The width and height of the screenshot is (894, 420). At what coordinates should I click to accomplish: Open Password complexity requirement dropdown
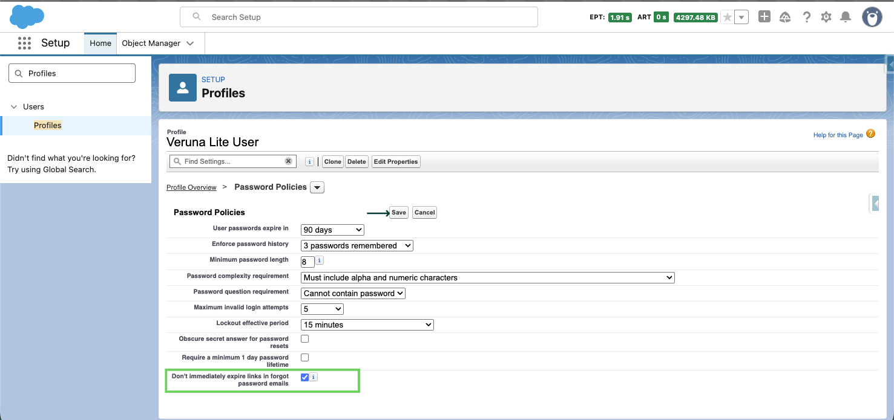(488, 277)
